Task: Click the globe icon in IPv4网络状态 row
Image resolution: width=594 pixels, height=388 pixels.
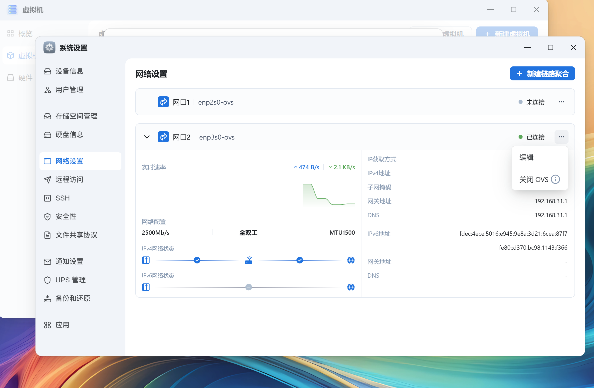Action: [351, 260]
